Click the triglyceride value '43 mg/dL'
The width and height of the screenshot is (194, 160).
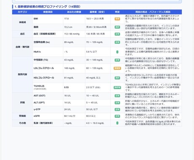(69, 60)
